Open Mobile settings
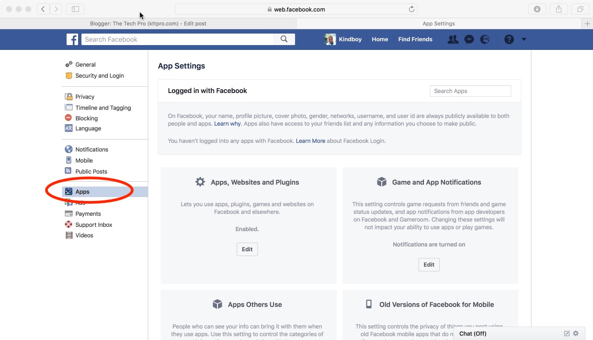Viewport: 593px width, 340px height. [x=84, y=160]
